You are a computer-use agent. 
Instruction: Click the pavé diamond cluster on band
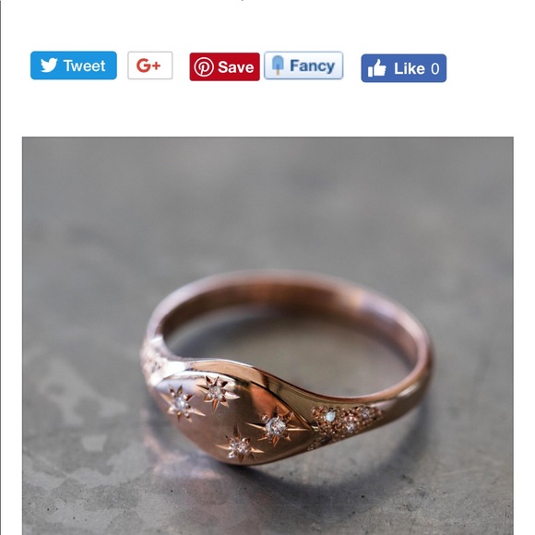345,422
